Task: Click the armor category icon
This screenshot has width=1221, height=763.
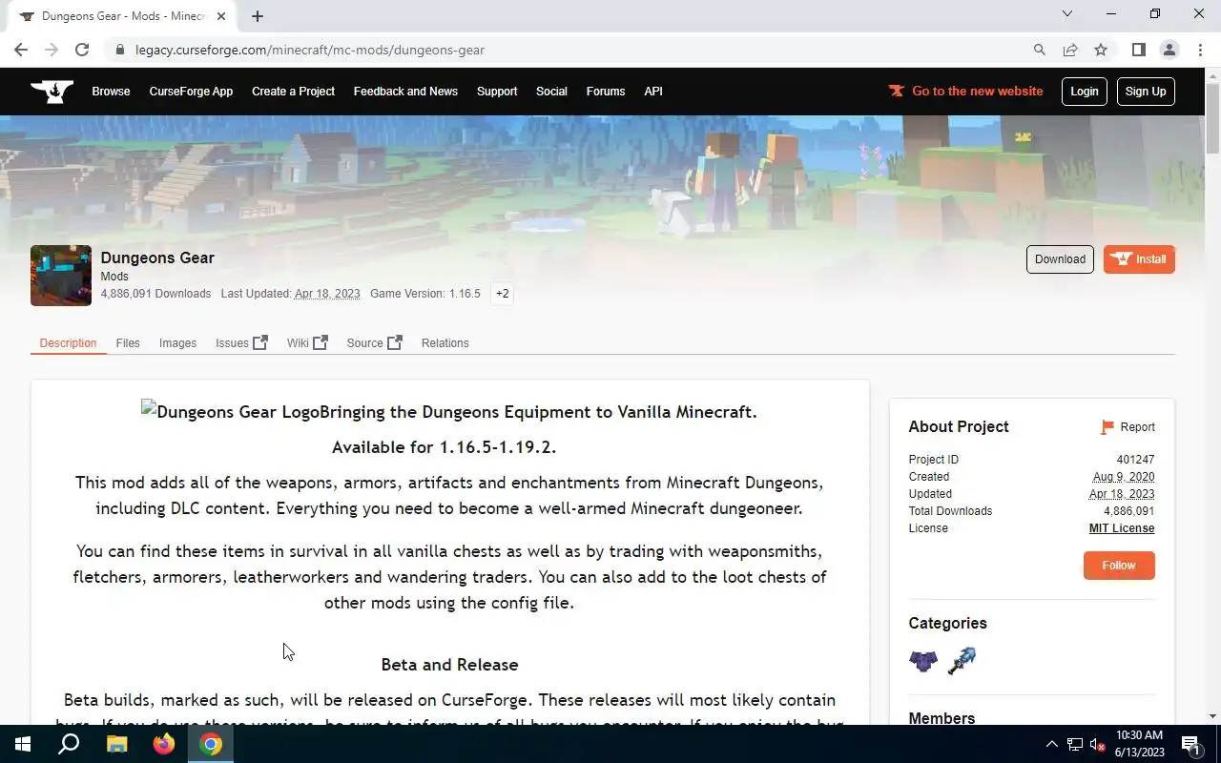Action: click(x=923, y=660)
